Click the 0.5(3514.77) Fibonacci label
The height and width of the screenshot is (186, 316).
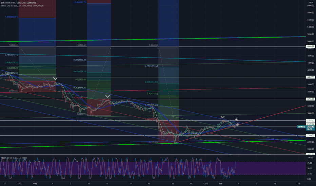(152, 94)
